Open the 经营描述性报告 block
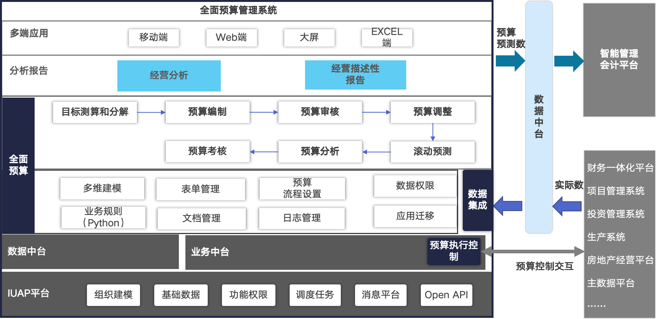Image resolution: width=657 pixels, height=319 pixels. [x=355, y=75]
